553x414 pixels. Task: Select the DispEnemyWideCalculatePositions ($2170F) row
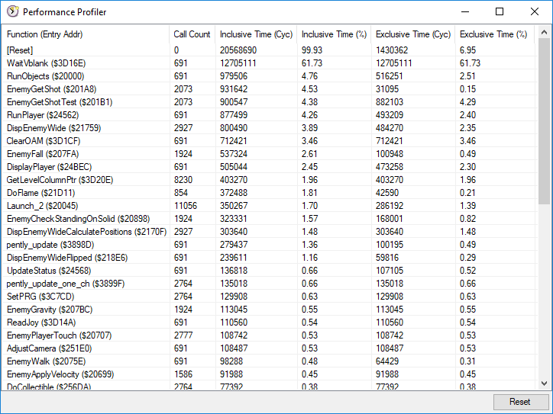(270, 232)
